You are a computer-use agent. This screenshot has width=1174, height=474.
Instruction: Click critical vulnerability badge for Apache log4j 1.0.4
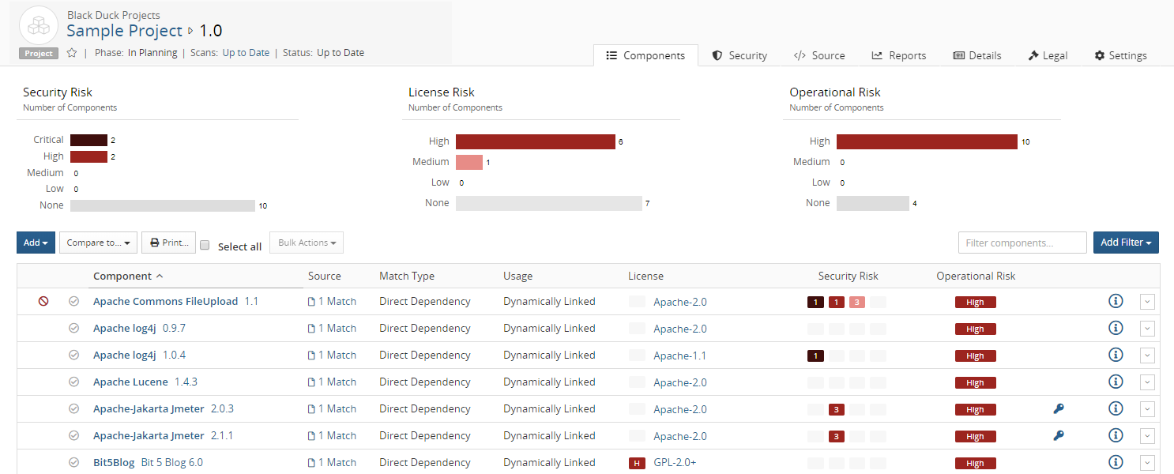816,355
